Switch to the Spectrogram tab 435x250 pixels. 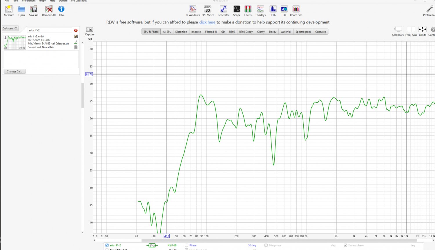click(303, 32)
